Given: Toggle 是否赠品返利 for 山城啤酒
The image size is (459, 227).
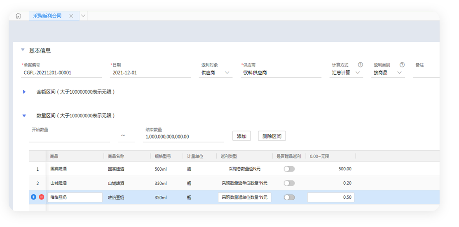Looking at the screenshot, I should tap(289, 183).
